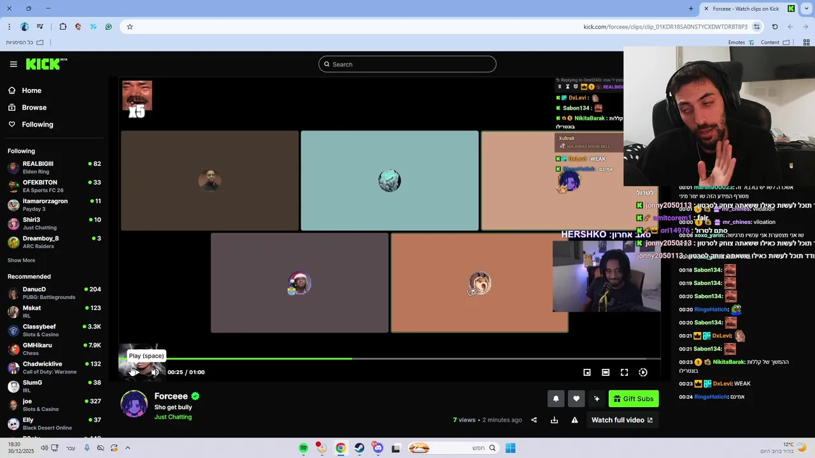Open the tab search dropdown

pyautogui.click(x=807, y=8)
